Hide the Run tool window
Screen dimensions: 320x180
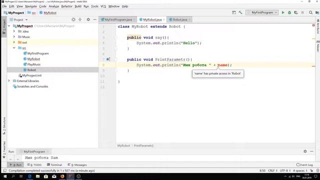pos(311,151)
